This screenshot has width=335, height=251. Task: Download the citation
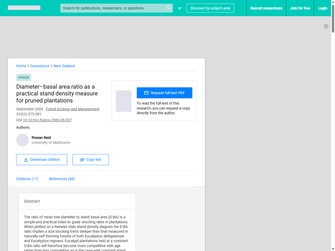(42, 159)
